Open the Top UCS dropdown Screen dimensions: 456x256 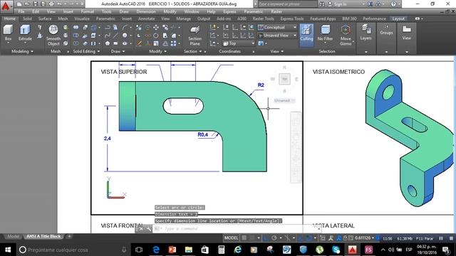coord(239,43)
